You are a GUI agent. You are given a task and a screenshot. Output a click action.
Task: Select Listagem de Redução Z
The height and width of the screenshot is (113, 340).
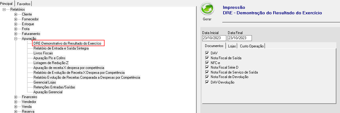point(51,63)
